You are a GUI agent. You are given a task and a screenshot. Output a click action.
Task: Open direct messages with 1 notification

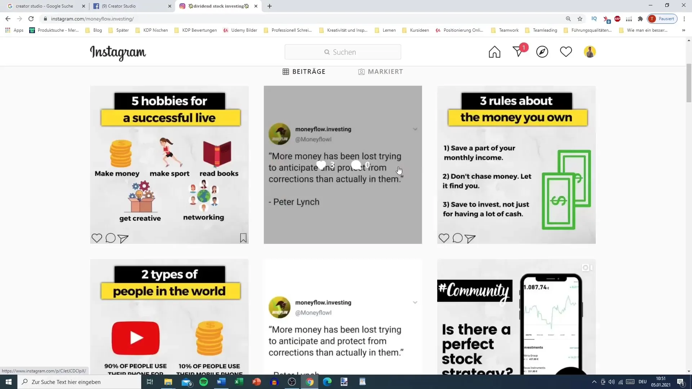[x=519, y=51]
